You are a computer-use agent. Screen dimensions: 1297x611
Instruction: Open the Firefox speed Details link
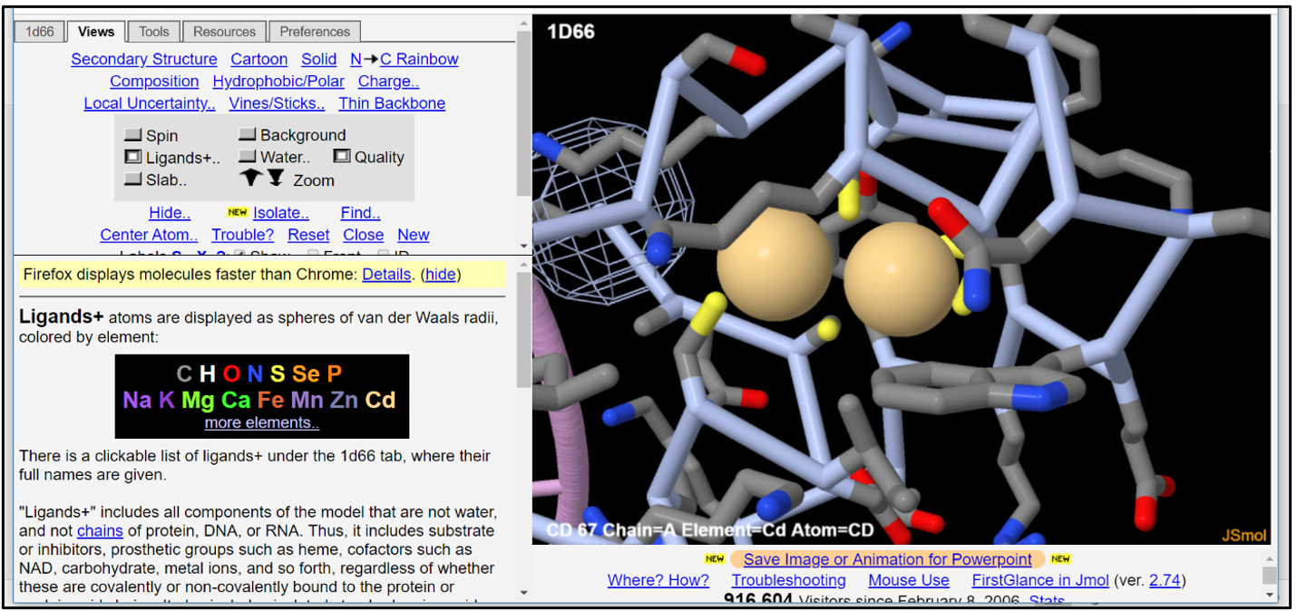[386, 274]
